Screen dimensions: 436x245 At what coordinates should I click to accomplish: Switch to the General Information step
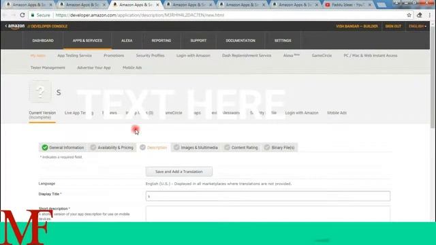[x=63, y=148]
